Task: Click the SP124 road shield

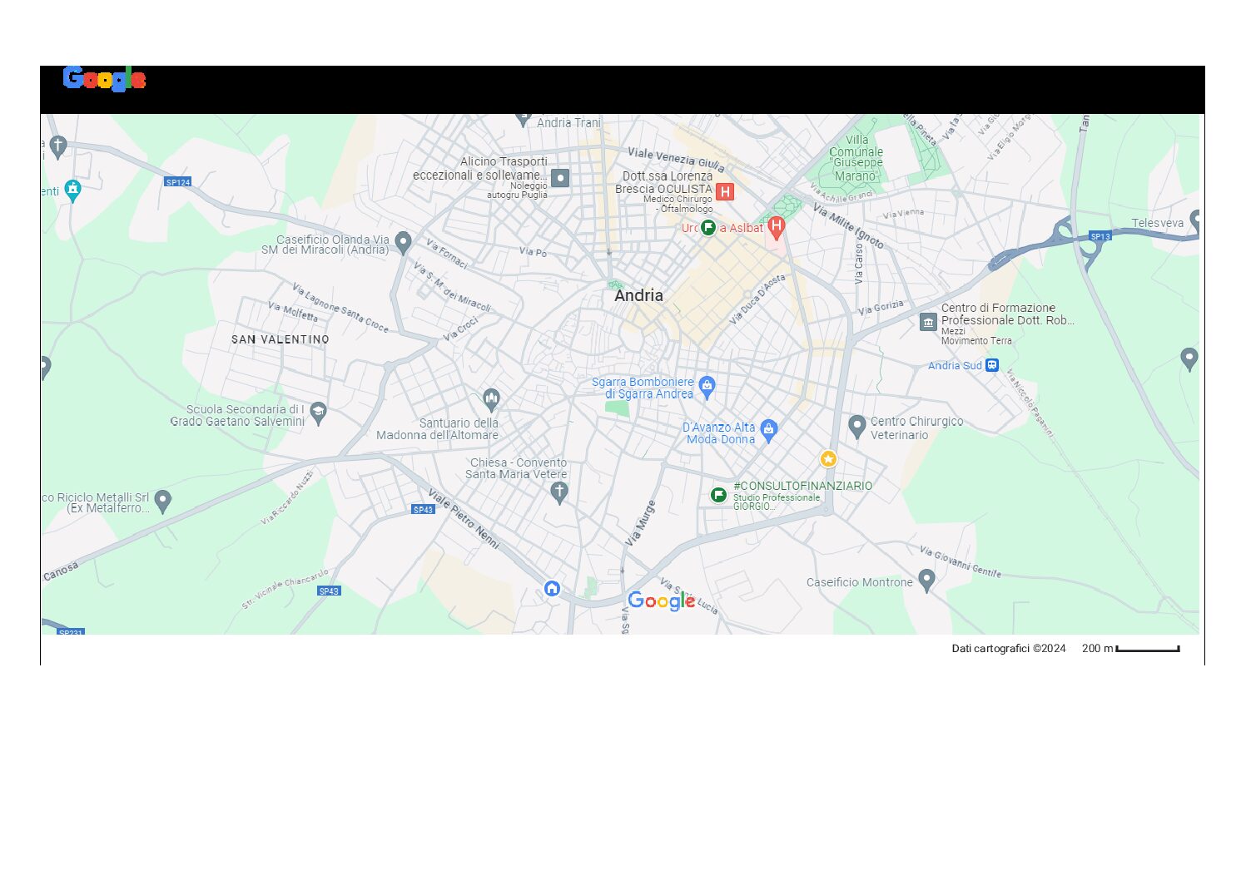Action: click(177, 182)
